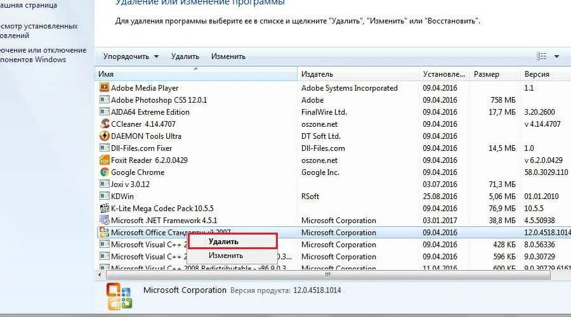Select Dll-Files.com Fixer entry
Viewport: 571px width, 317px height.
141,148
